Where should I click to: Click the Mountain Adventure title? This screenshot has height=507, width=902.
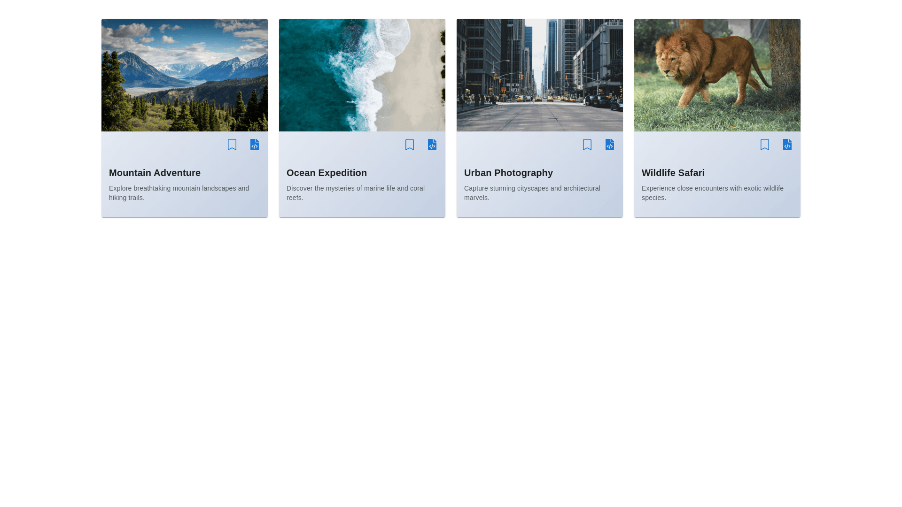point(155,173)
